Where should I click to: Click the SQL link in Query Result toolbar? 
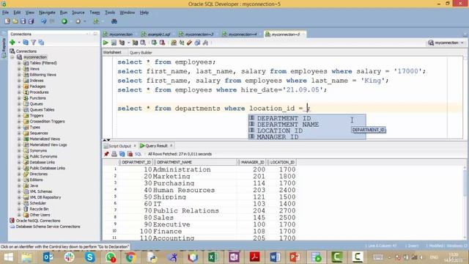[x=138, y=154]
